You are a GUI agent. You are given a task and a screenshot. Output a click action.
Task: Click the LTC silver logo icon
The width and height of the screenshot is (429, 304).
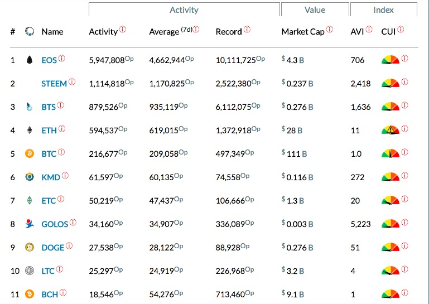30,271
